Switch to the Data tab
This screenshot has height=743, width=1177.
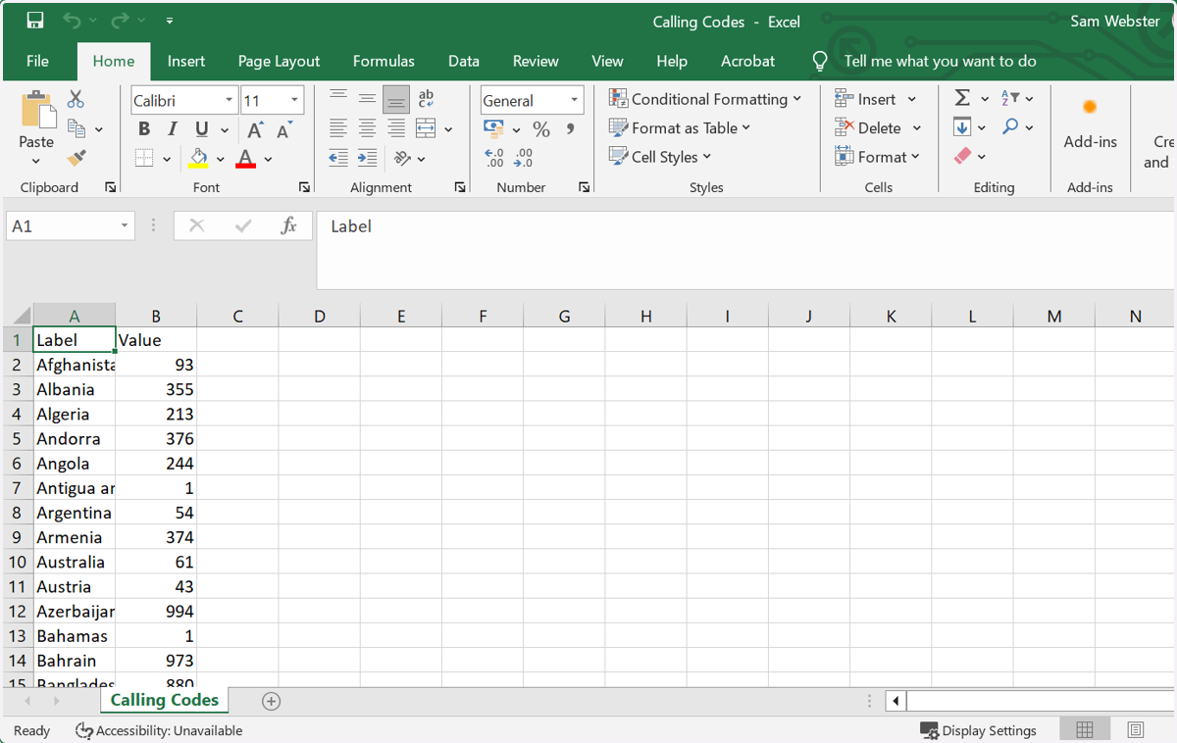pyautogui.click(x=464, y=61)
